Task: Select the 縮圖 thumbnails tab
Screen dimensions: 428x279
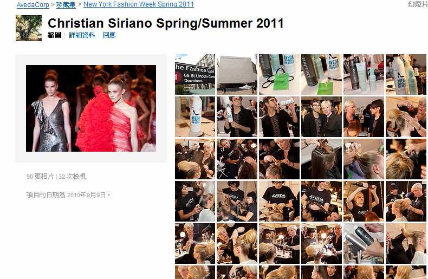Action: (x=55, y=35)
